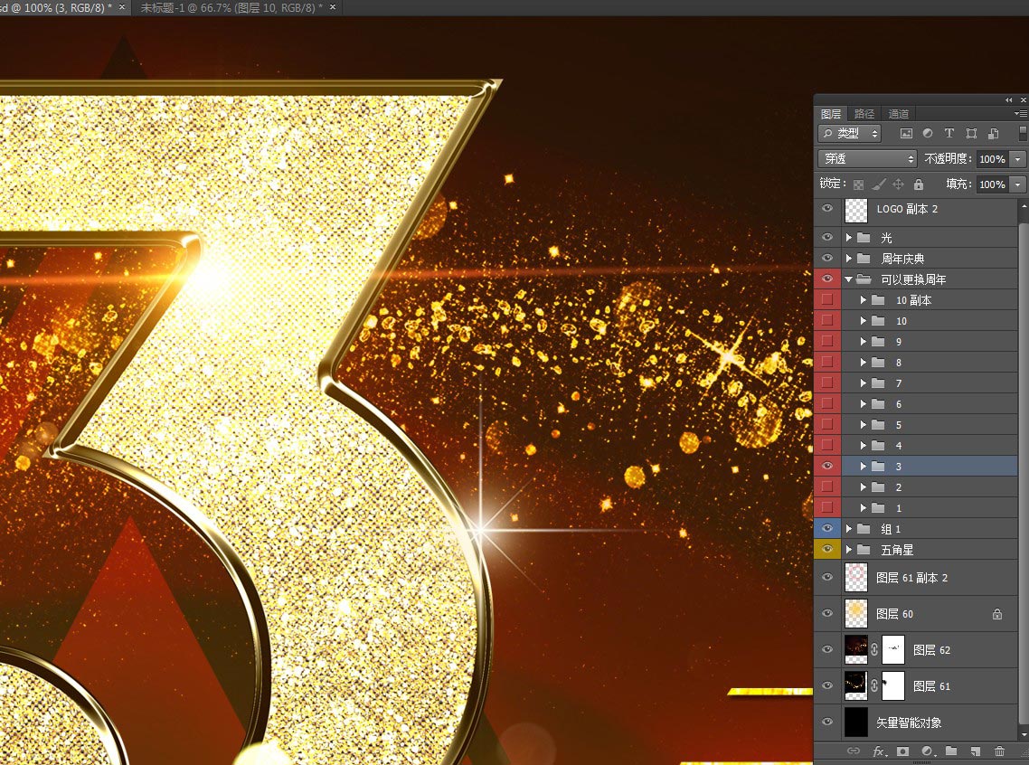This screenshot has height=765, width=1029.
Task: Hide the 可以更换周年 group
Action: pos(827,279)
